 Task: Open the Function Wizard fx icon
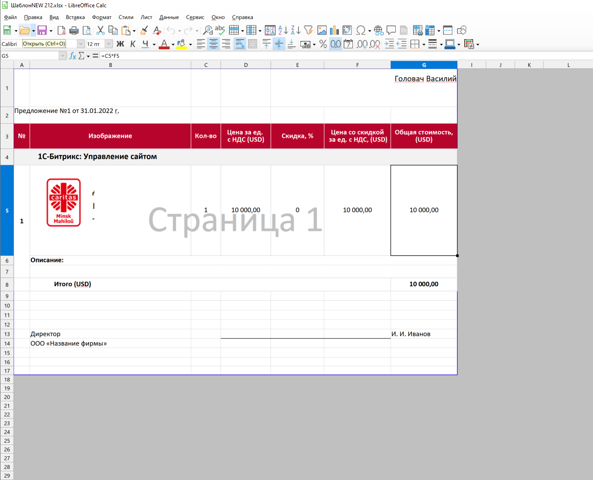click(x=72, y=56)
